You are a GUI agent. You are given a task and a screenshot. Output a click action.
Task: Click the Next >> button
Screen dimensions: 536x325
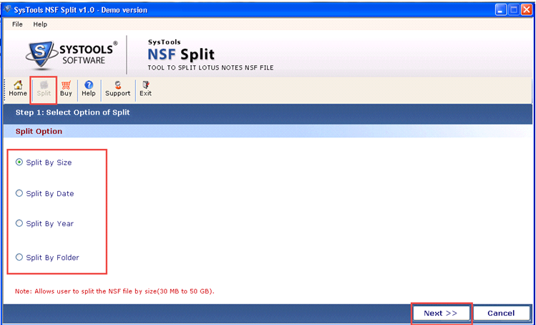(441, 313)
